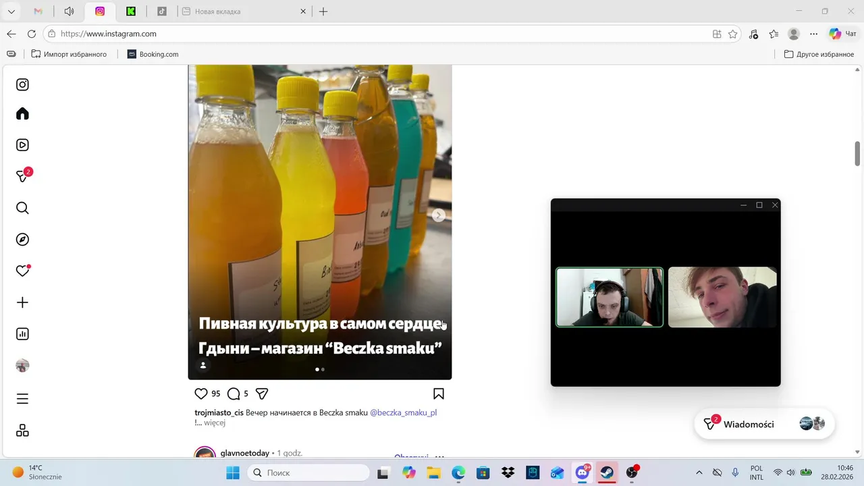Open Reels from the sidebar

tap(22, 144)
